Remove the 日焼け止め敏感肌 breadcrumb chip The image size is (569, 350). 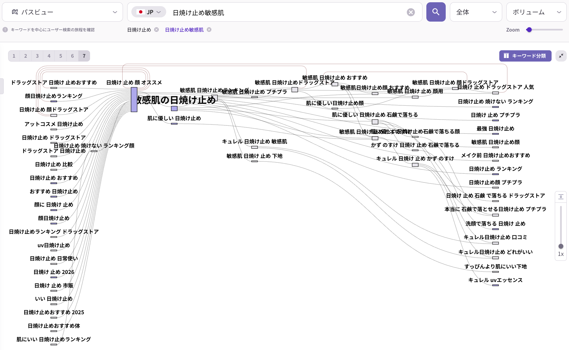click(209, 29)
